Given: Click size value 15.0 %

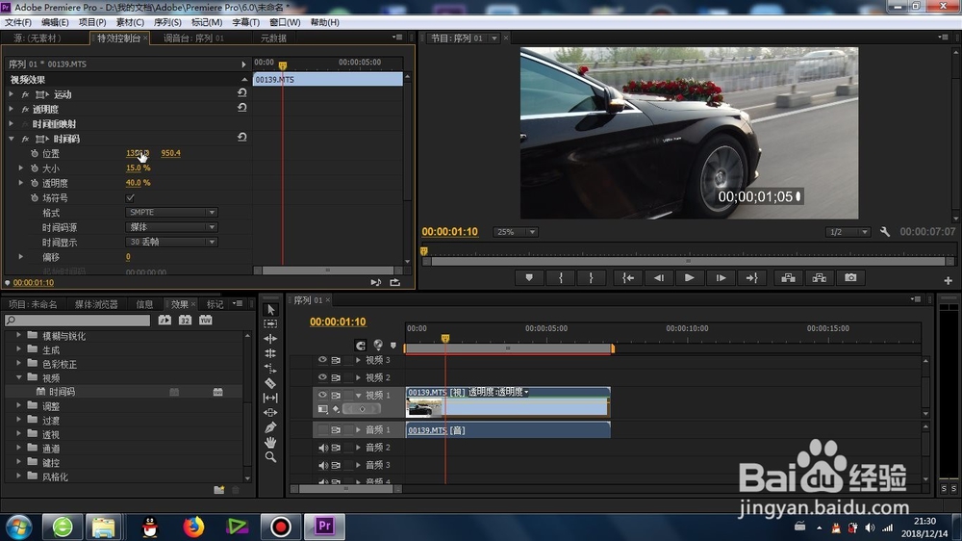Looking at the screenshot, I should click(138, 167).
